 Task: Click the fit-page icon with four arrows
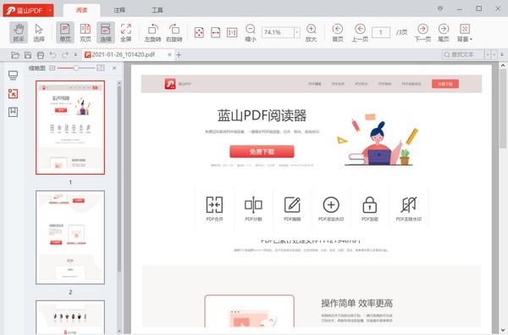(x=199, y=32)
